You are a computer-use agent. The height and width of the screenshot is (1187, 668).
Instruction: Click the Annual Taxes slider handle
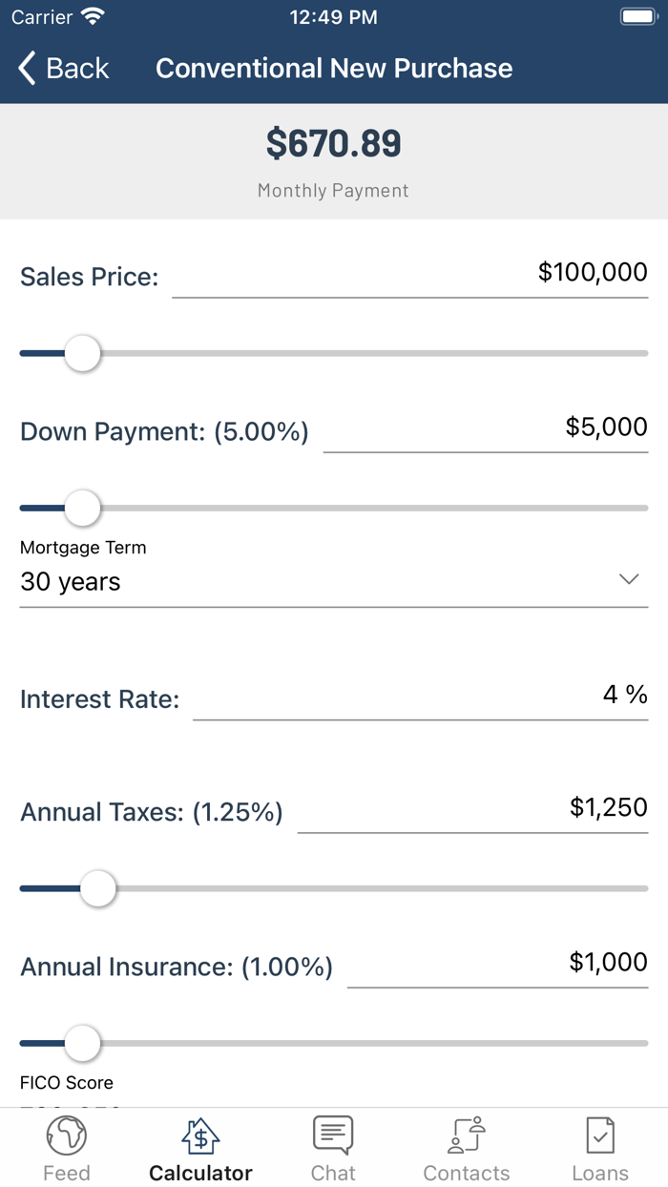click(x=97, y=888)
